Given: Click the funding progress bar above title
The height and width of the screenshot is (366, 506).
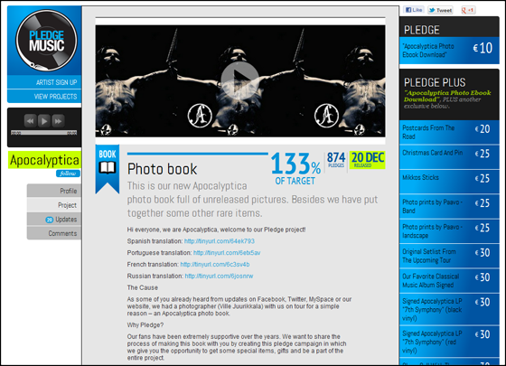Looking at the screenshot, I should point(198,154).
